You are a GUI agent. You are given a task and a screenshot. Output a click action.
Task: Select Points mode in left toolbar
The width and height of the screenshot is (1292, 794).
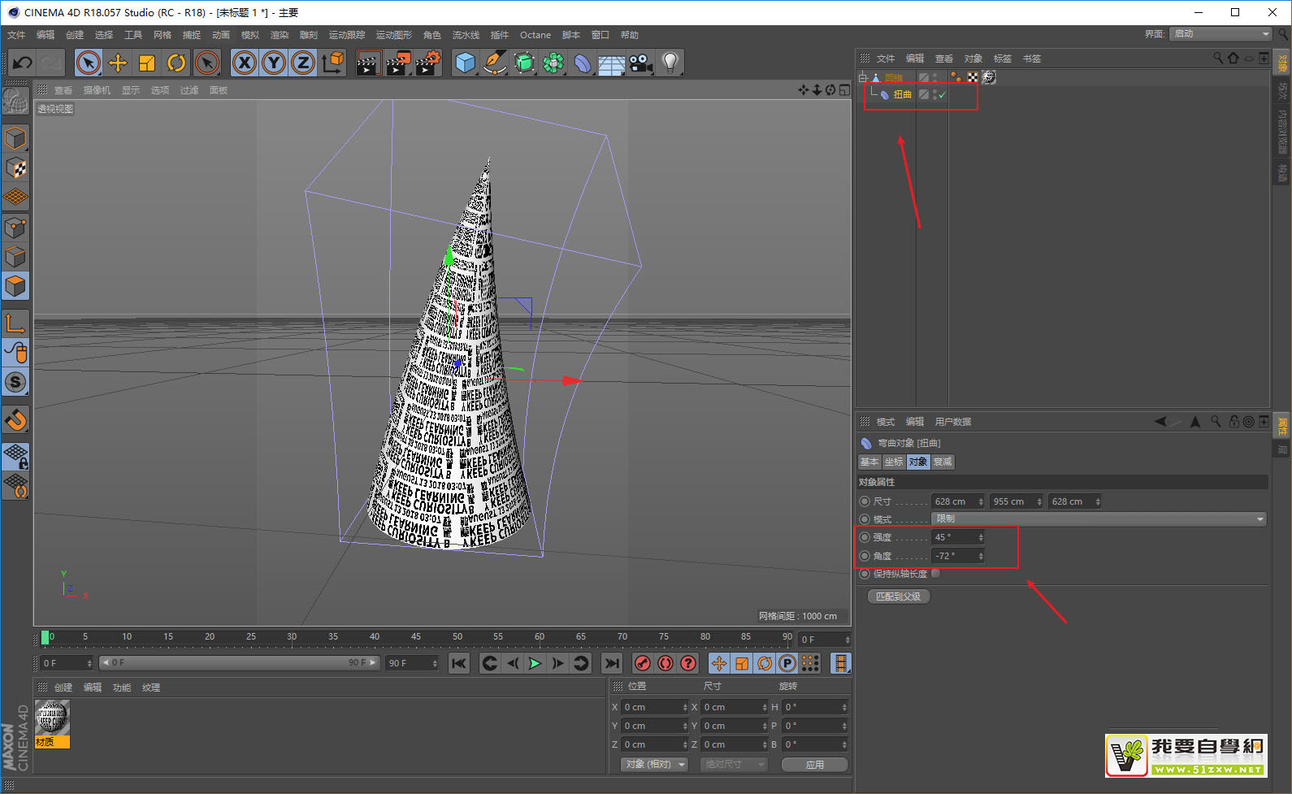coord(15,228)
